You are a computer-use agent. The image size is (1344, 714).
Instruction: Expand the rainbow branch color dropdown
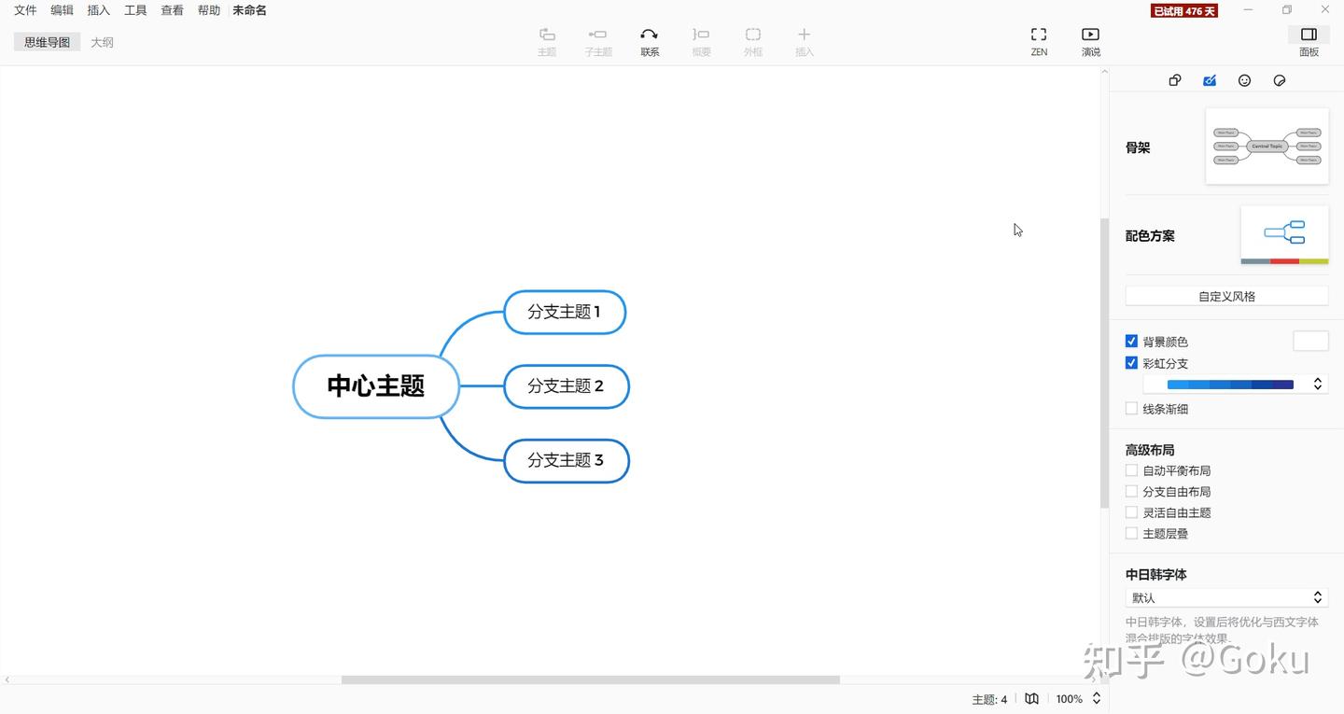click(1236, 384)
